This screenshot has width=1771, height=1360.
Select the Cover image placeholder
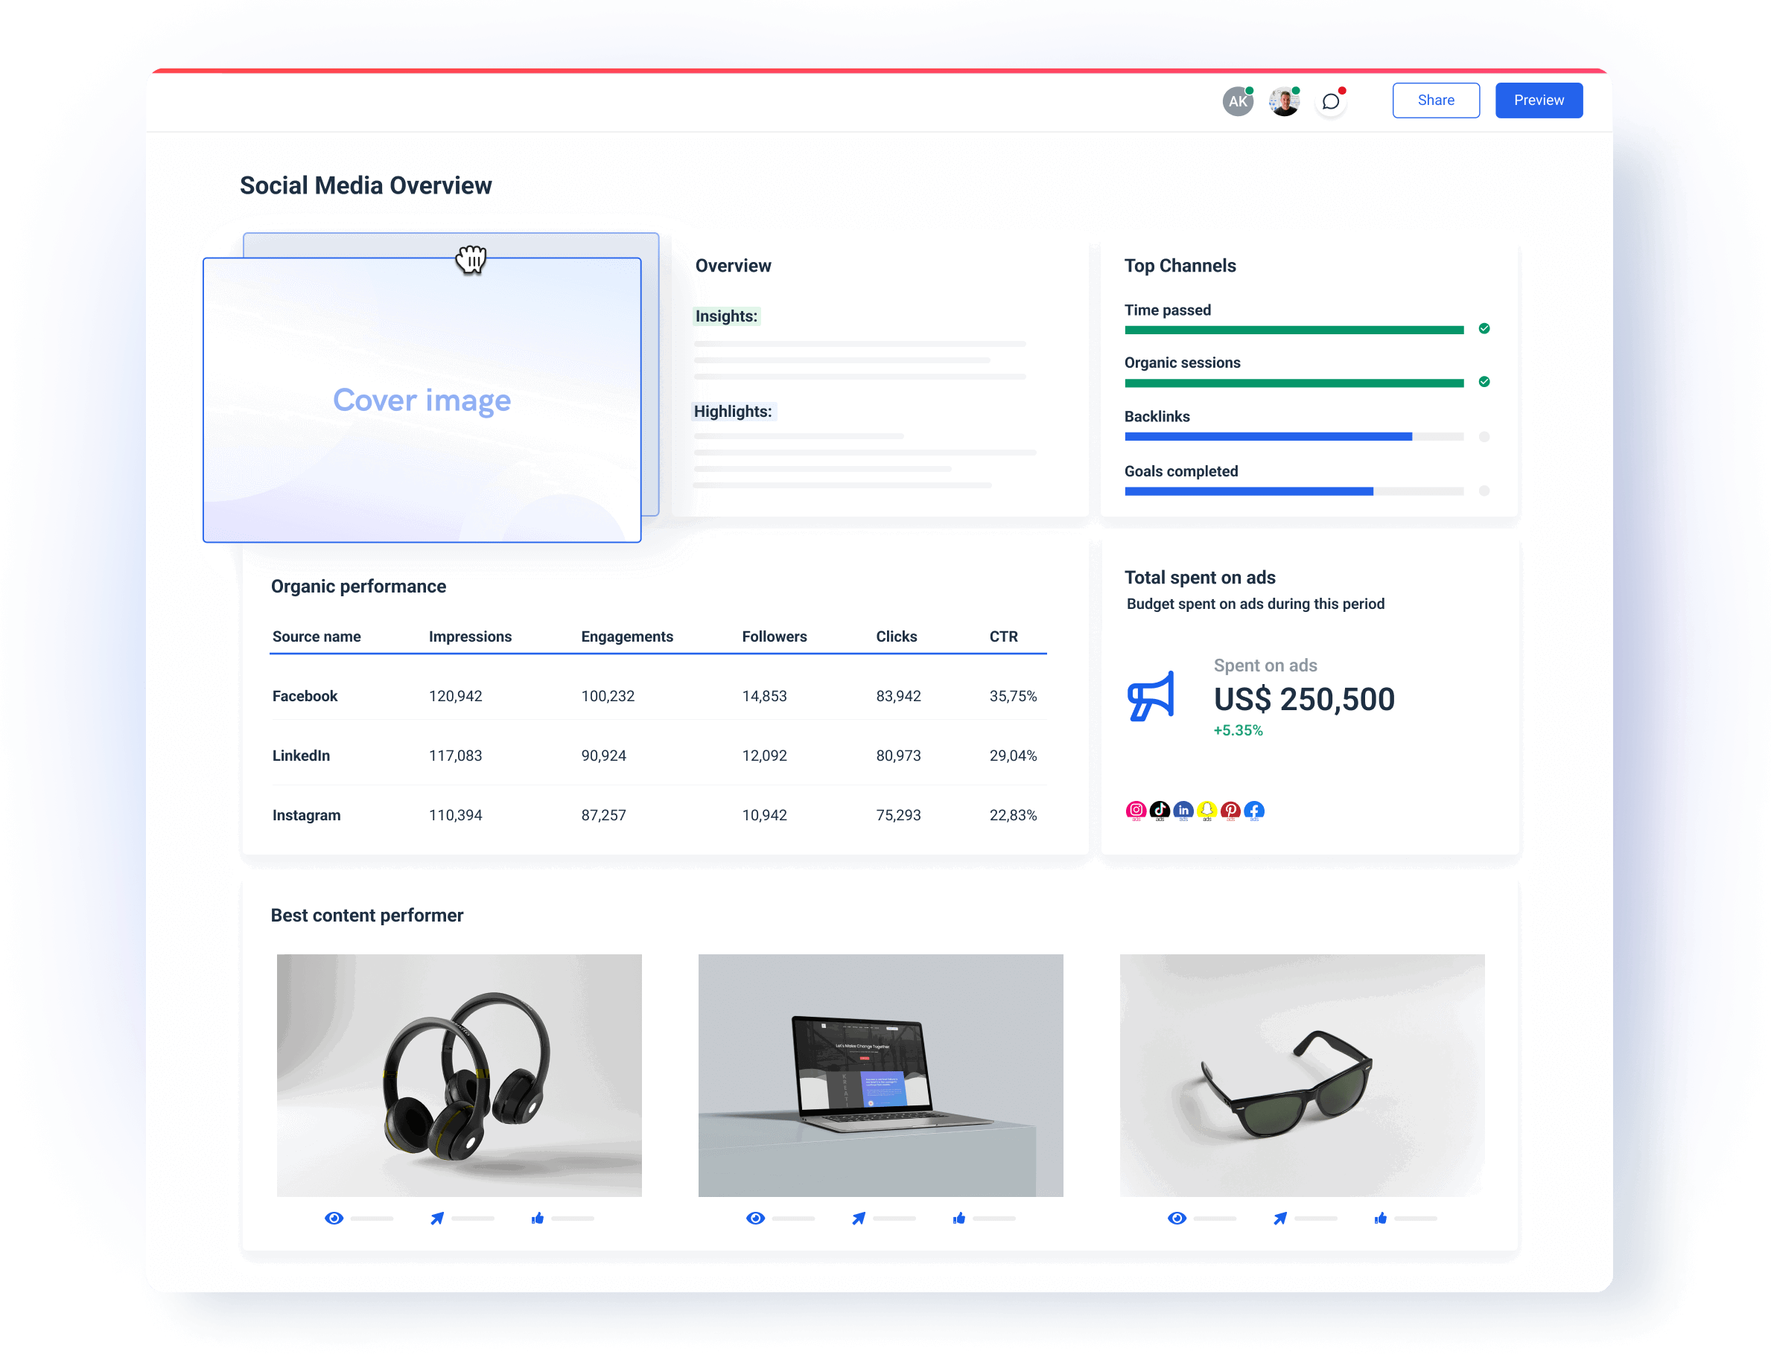coord(422,400)
